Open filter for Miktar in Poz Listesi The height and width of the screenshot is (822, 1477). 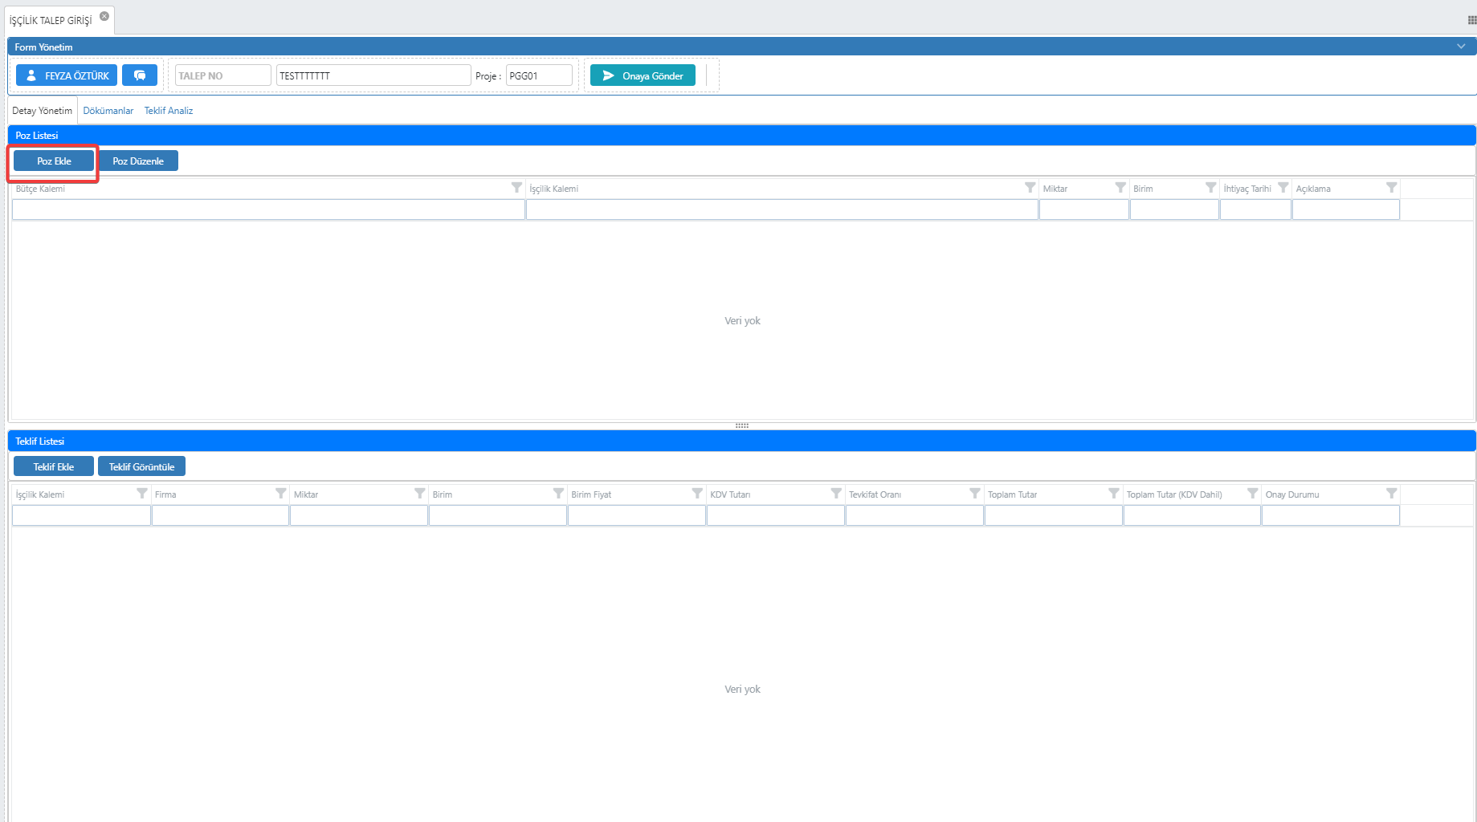tap(1120, 188)
